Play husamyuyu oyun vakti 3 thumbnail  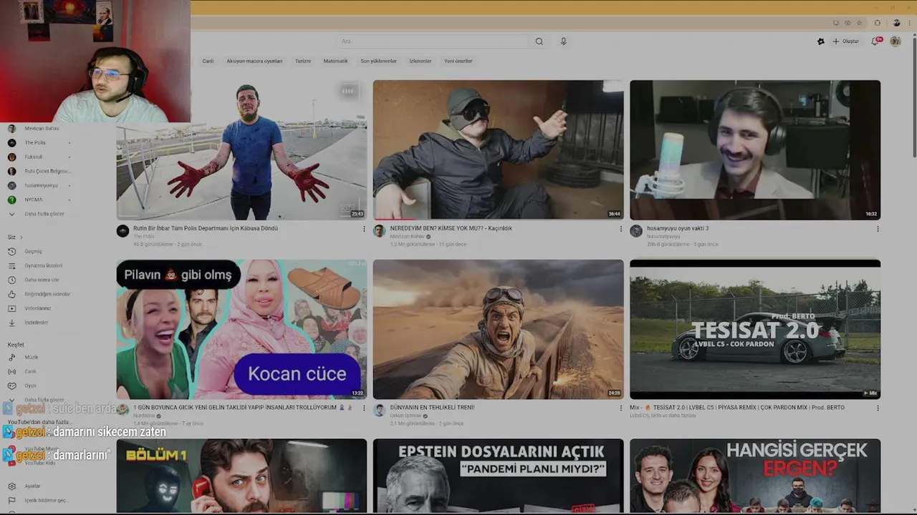[x=755, y=149]
